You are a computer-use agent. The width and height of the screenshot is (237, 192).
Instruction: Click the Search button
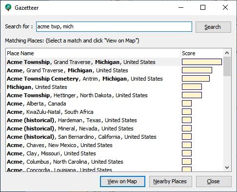point(213,27)
